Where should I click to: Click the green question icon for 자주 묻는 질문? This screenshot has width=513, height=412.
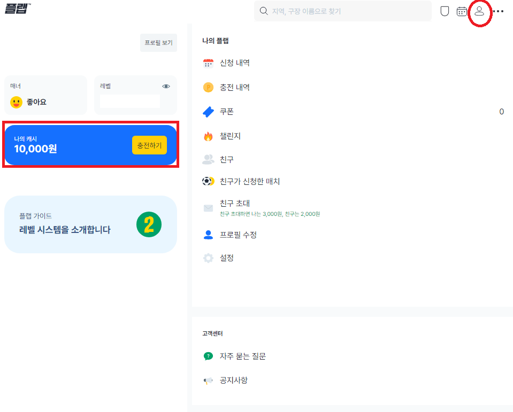(x=208, y=355)
